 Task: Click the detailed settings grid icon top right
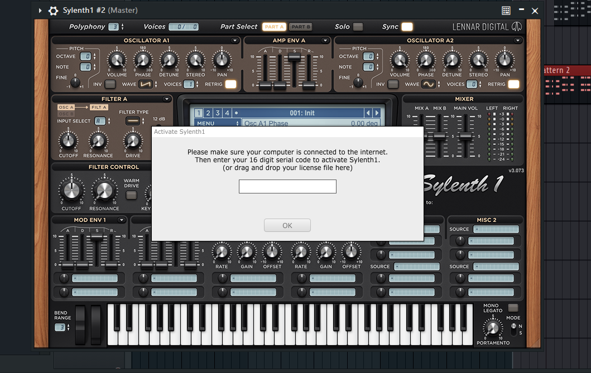click(506, 10)
